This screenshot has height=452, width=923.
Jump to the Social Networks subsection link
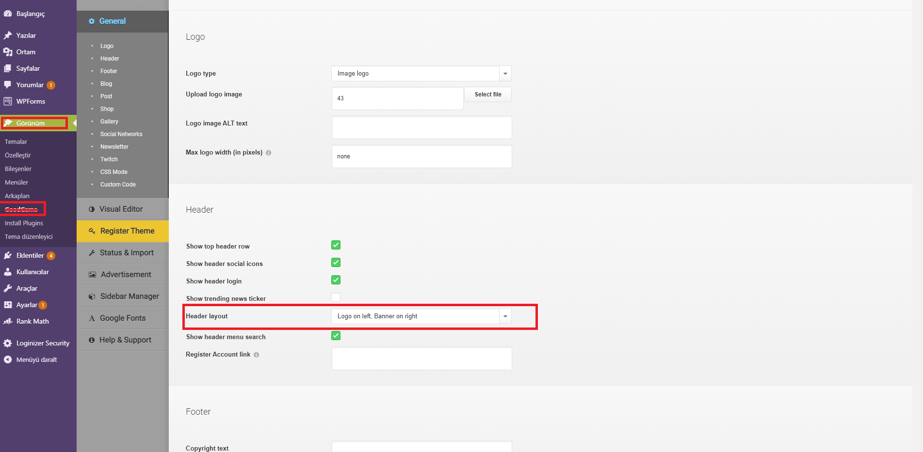tap(121, 134)
